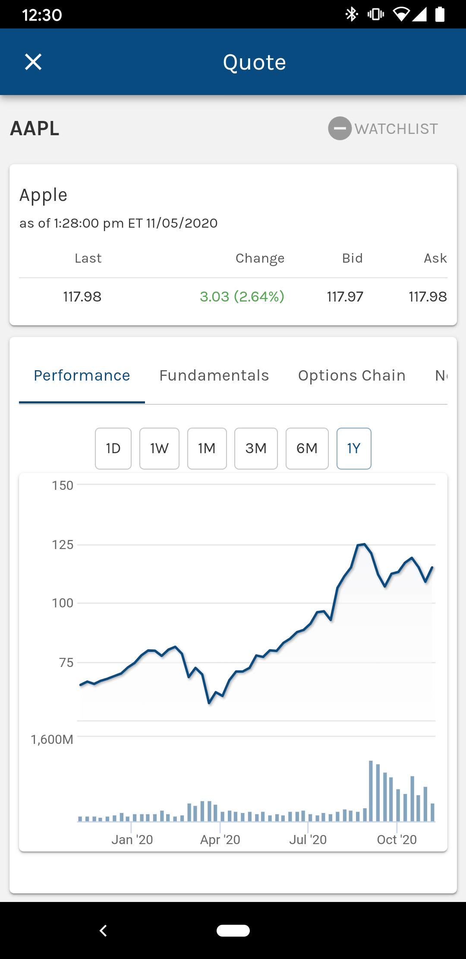
Task: Tap the Ask column header
Action: pos(435,258)
